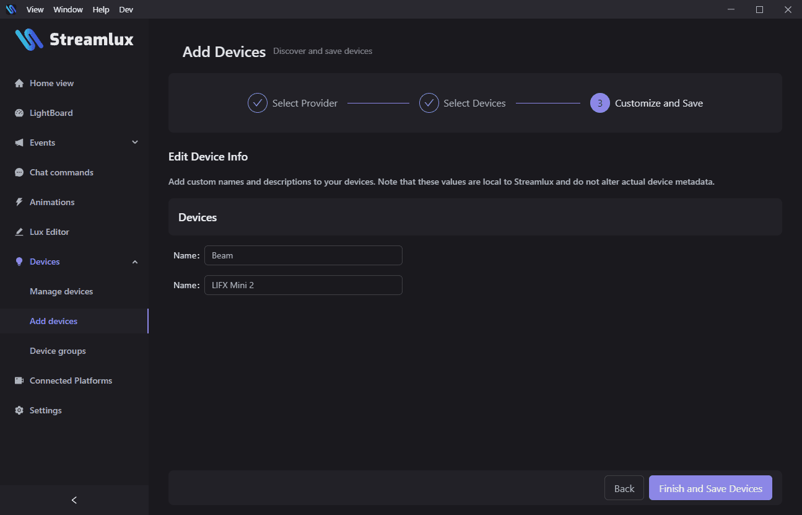Open the Window menu
This screenshot has height=515, width=802.
tap(68, 9)
